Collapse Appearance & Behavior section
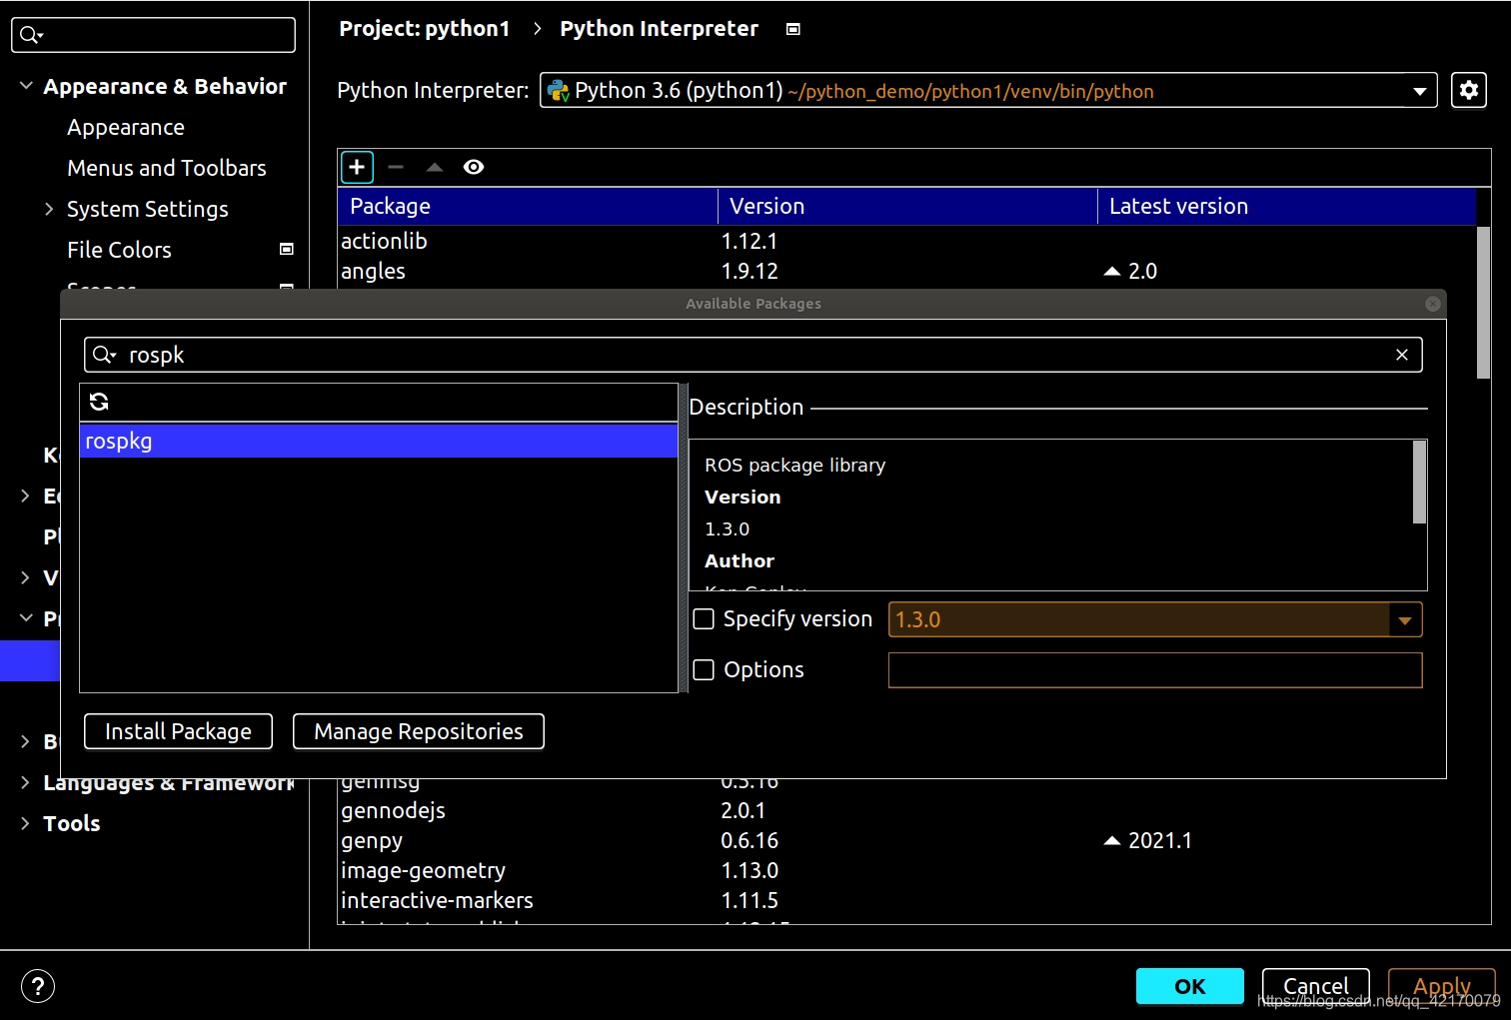 27,86
